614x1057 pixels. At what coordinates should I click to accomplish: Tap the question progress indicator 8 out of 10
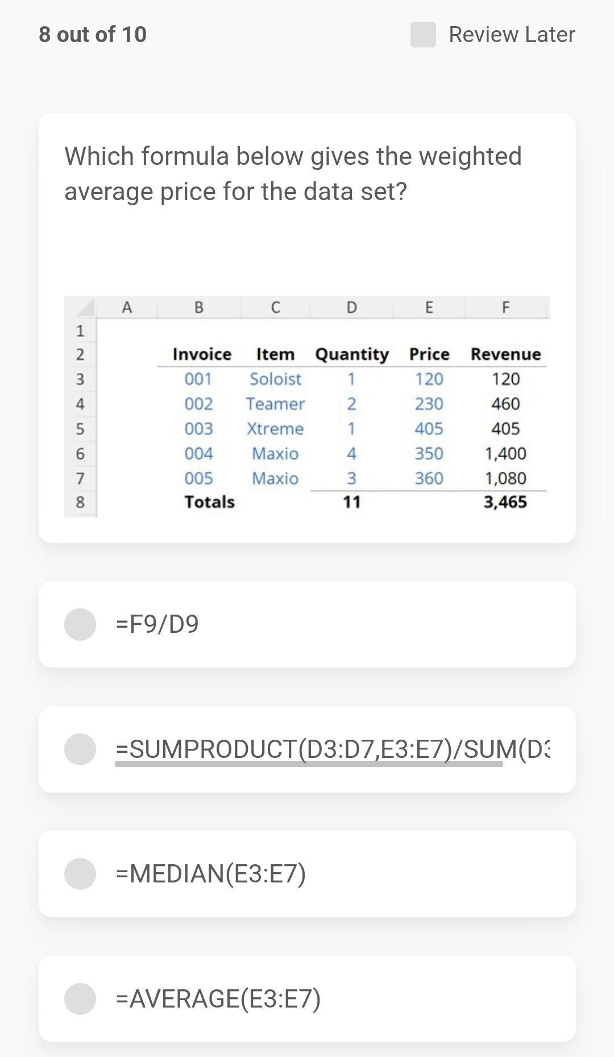[x=92, y=35]
